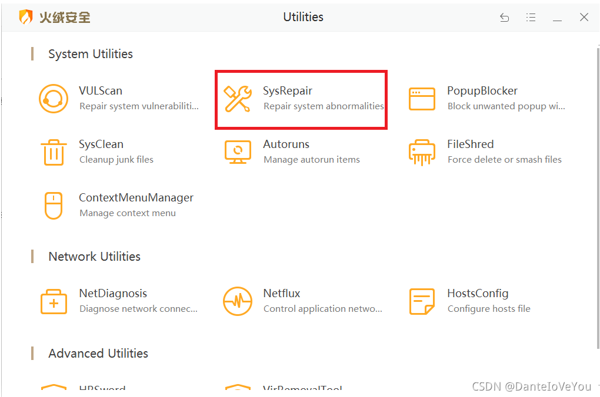Click the SysRepair wrench and screwdriver icon
Screen dimensions: 600x397
(x=238, y=99)
